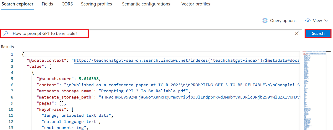The height and width of the screenshot is (130, 333).
Task: Expand the View dropdown chevron
Action: pos(326,21)
